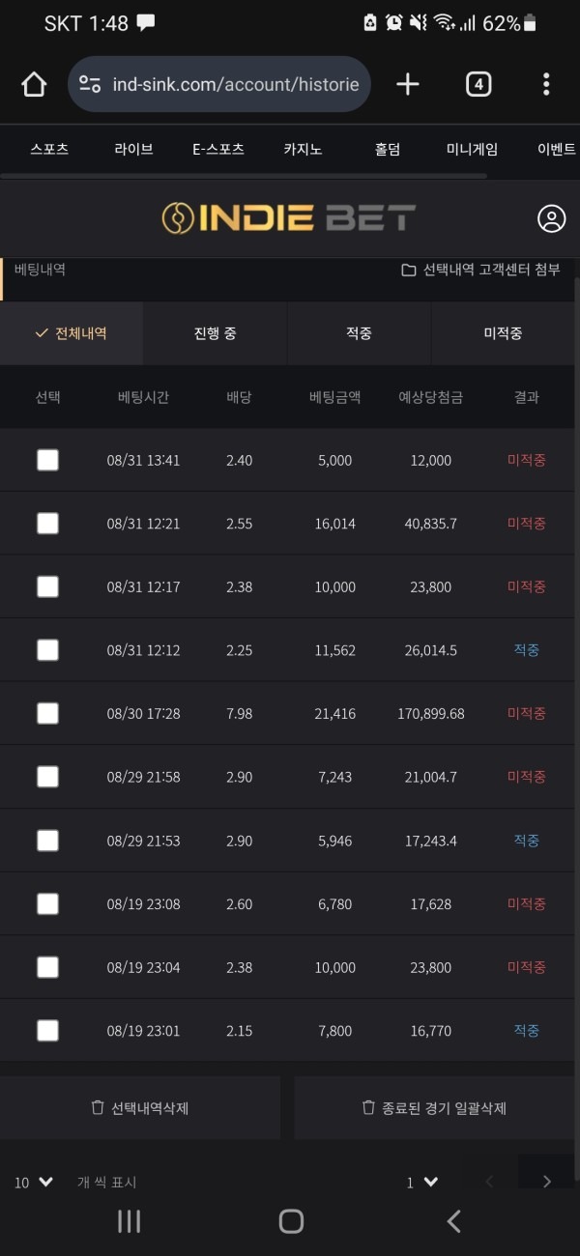Screen dimensions: 580x1256
Task: Open the page number dropdown showing 1
Action: pos(418,1181)
